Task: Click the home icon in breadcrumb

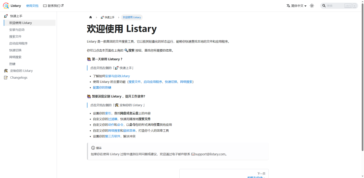Action: point(91,17)
